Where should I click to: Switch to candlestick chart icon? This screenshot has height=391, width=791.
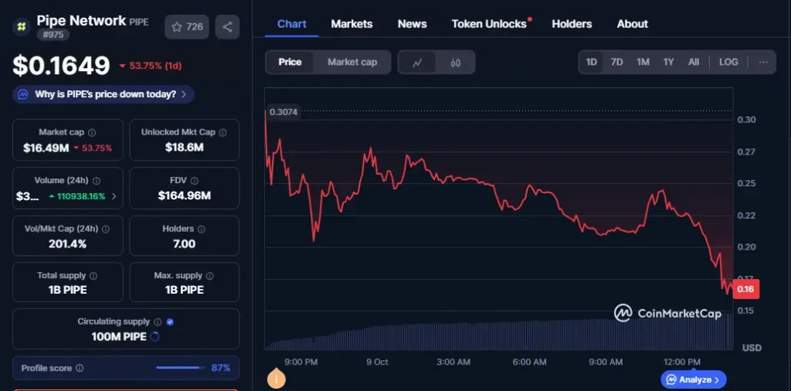(456, 63)
